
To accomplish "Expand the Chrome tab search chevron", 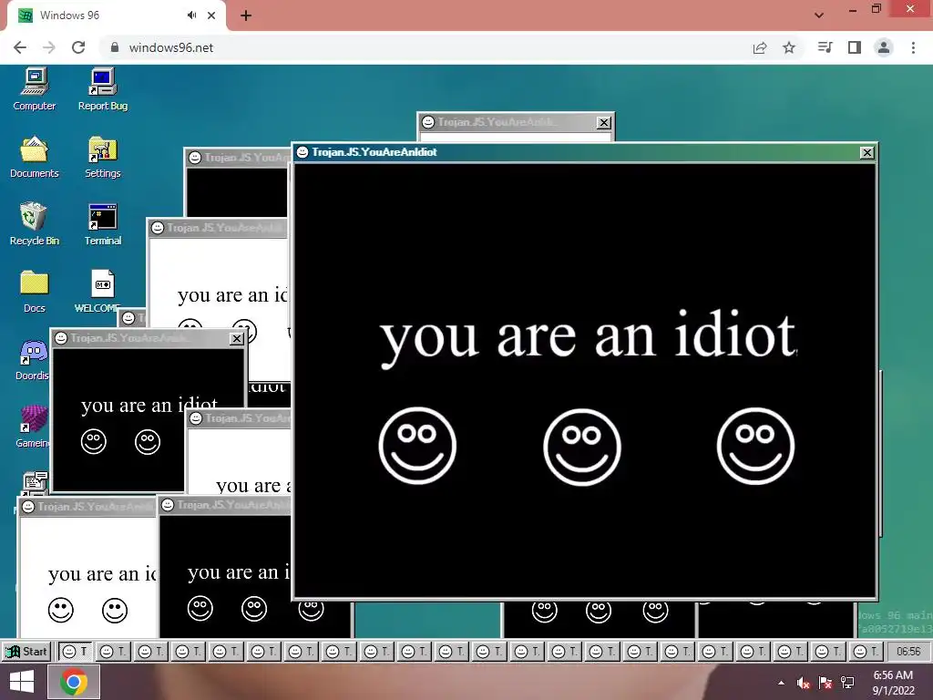I will (819, 15).
